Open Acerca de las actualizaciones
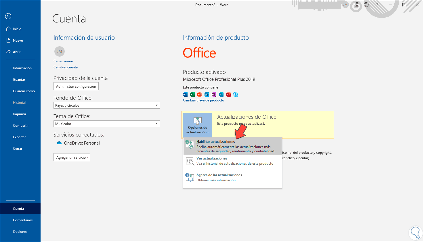This screenshot has height=242, width=424. (232, 178)
